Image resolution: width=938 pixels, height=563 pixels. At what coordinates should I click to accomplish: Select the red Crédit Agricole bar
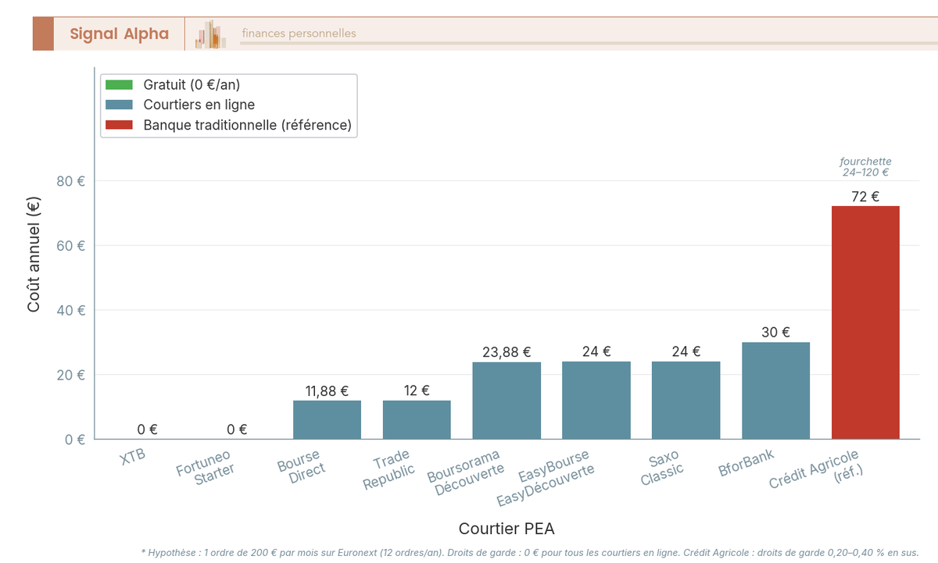(x=866, y=320)
